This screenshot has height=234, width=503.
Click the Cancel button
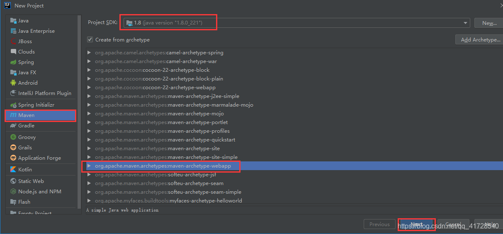453,224
